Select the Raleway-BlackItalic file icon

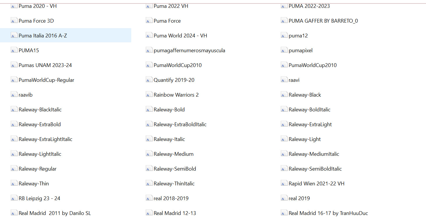14,109
